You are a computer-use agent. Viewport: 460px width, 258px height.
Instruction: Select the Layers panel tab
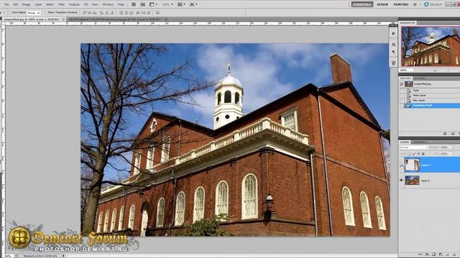404,142
